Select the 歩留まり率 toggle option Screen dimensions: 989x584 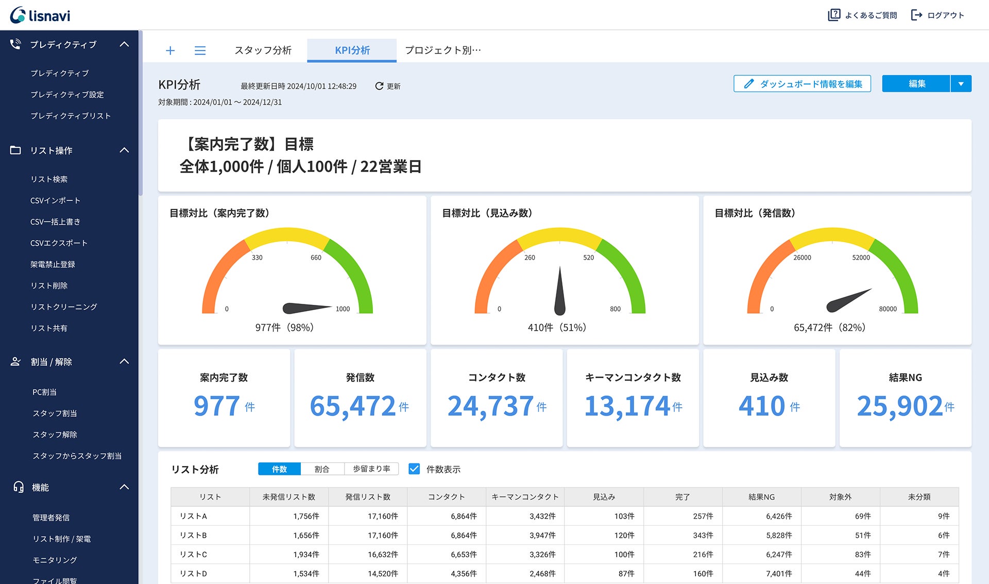coord(371,469)
